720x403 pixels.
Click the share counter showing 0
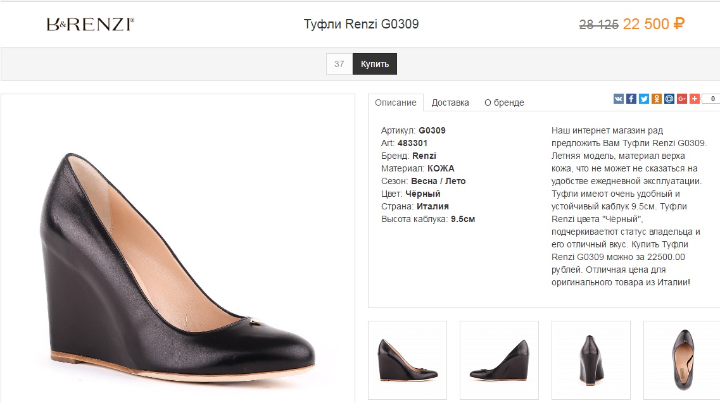712,99
